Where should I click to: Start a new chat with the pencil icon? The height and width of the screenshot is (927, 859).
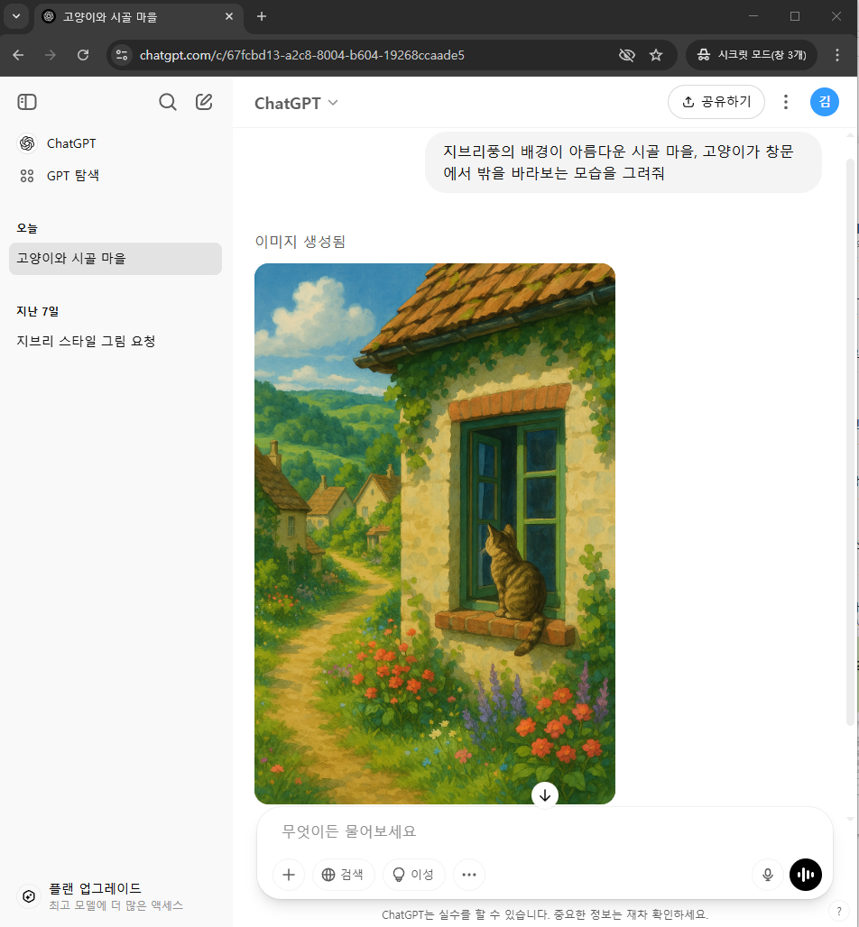pos(204,102)
